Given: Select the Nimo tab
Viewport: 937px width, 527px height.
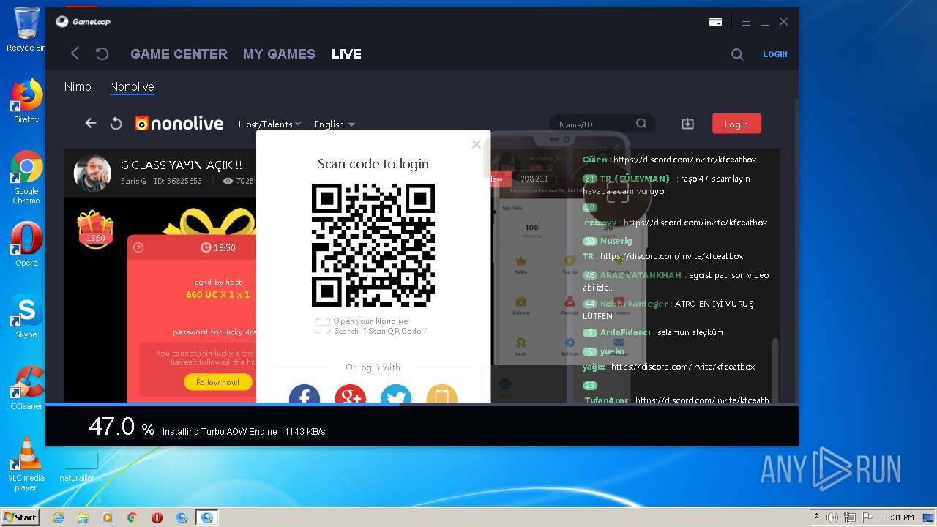Looking at the screenshot, I should tap(78, 86).
